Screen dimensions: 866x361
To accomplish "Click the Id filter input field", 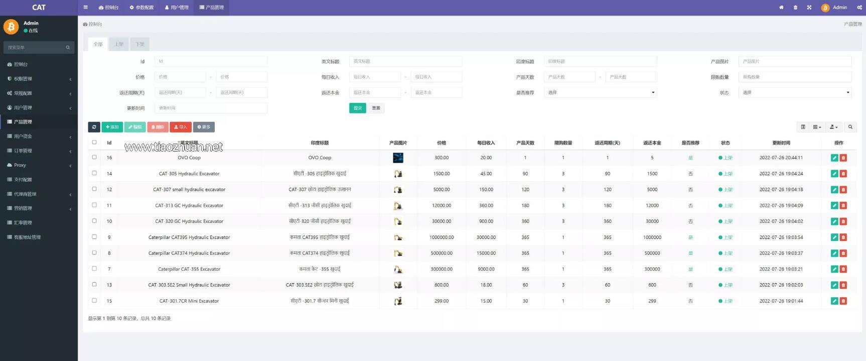I will (x=211, y=61).
